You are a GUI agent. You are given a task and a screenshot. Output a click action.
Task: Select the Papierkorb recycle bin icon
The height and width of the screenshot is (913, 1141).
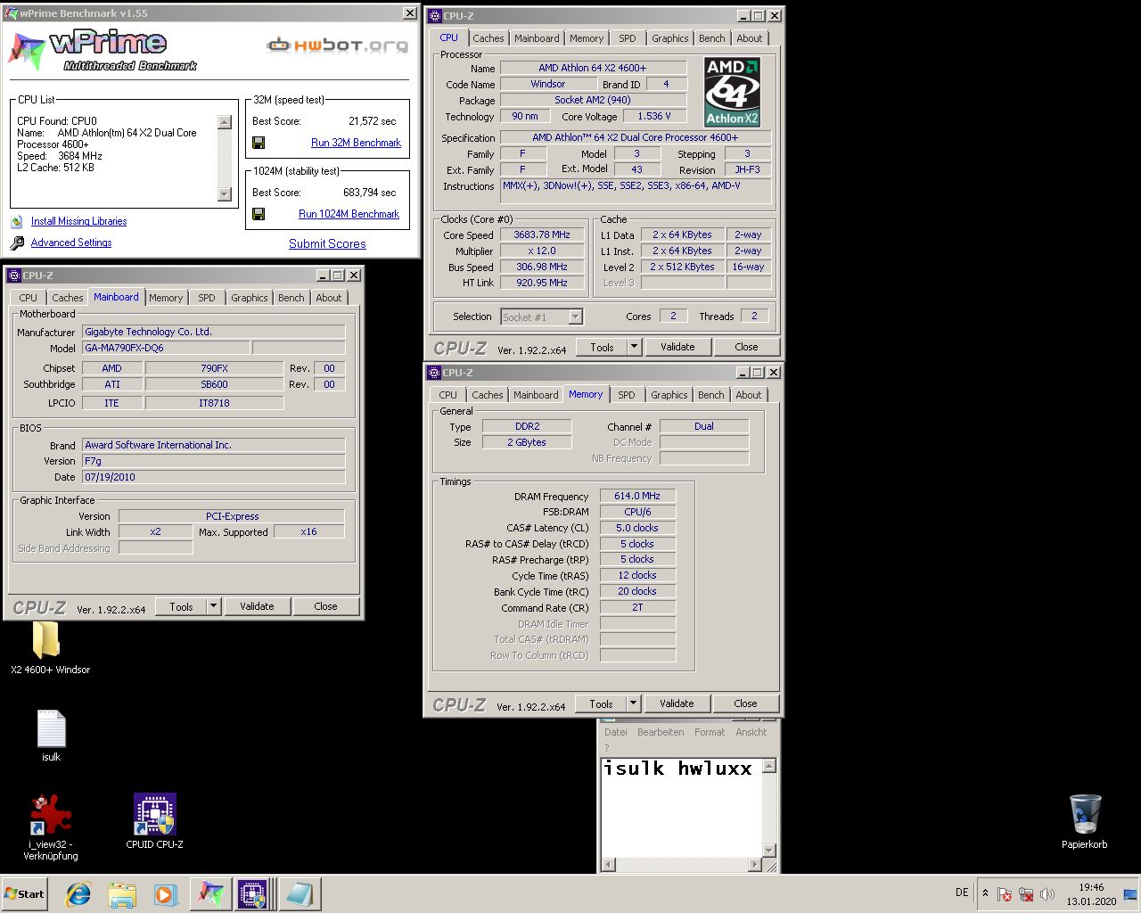click(x=1085, y=814)
